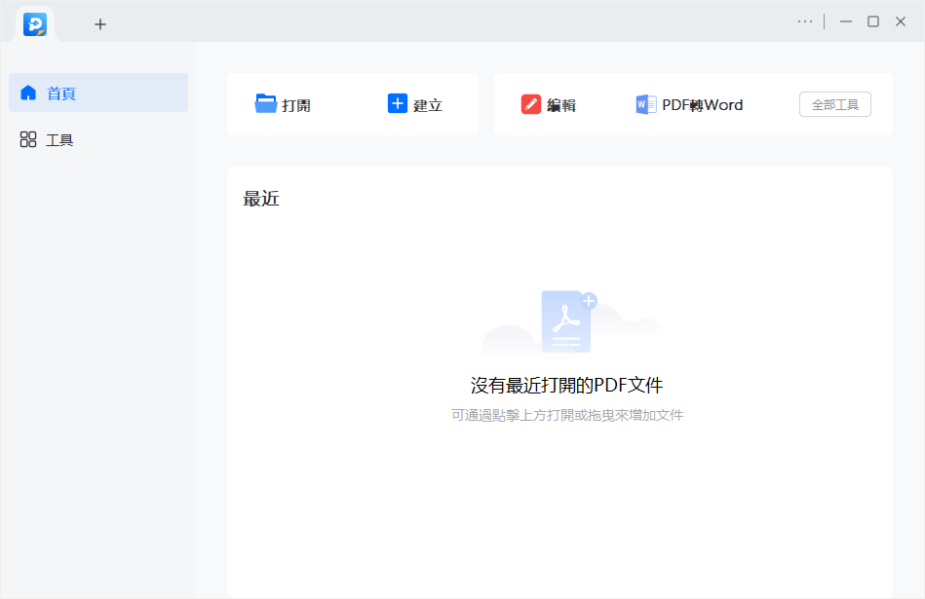Click the house icon beside 首頁
Image resolution: width=925 pixels, height=599 pixels.
[x=28, y=94]
